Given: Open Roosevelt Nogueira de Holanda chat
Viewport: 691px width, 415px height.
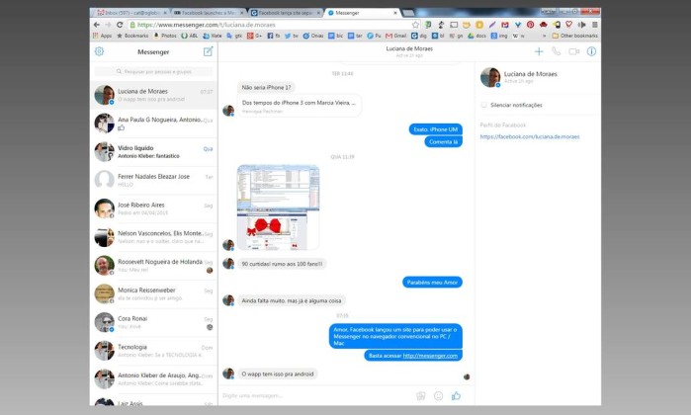Looking at the screenshot, I should pos(153,265).
